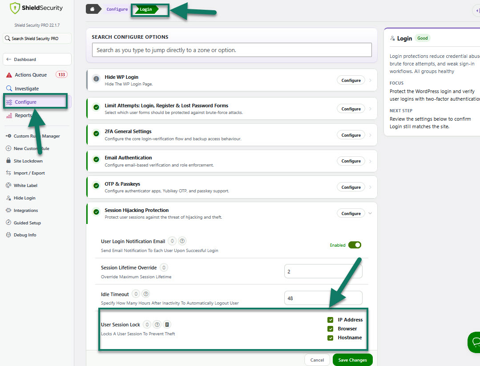Click the green check icon beside OTP & Passkeys
Screen dimensions: 480x366
pos(96,186)
